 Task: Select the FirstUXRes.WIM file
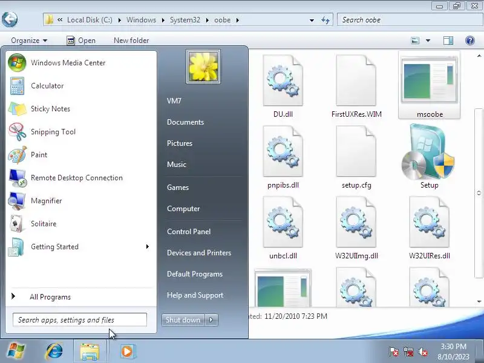tap(356, 86)
